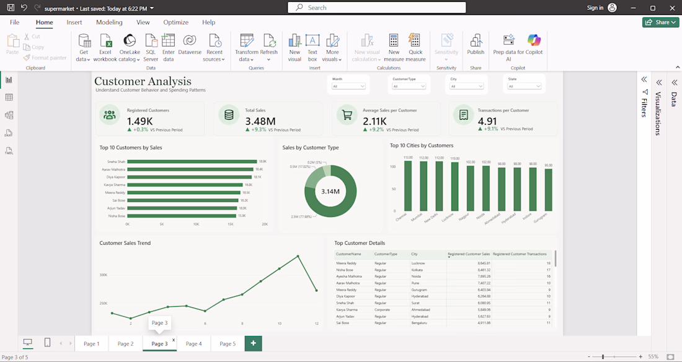682x362 pixels.
Task: Add a Text box to the report
Action: click(312, 48)
